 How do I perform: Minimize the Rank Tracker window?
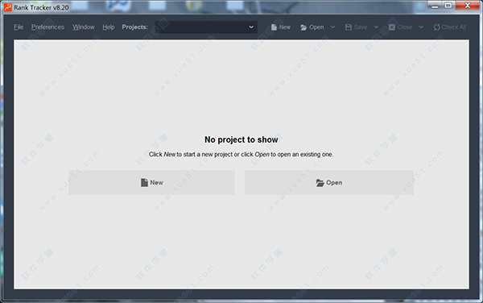point(435,6)
